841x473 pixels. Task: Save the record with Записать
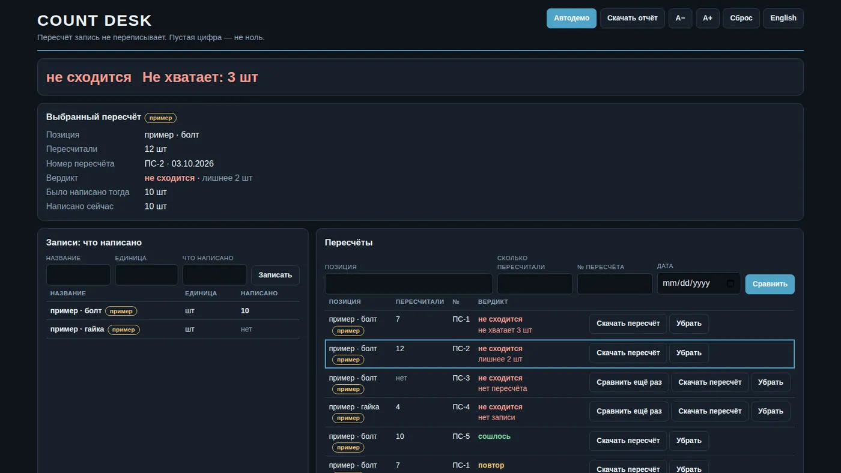(x=275, y=275)
